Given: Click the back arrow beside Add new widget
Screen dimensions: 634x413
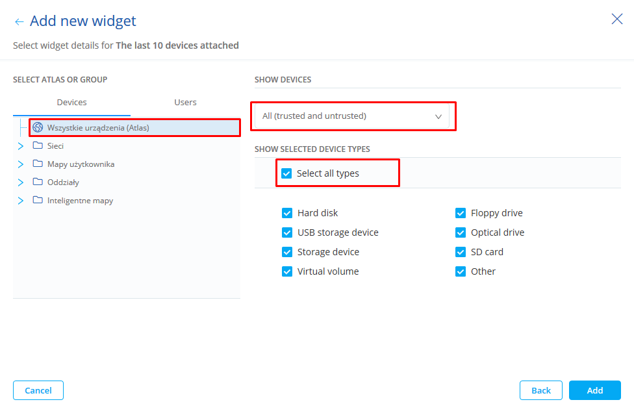Looking at the screenshot, I should (x=19, y=21).
